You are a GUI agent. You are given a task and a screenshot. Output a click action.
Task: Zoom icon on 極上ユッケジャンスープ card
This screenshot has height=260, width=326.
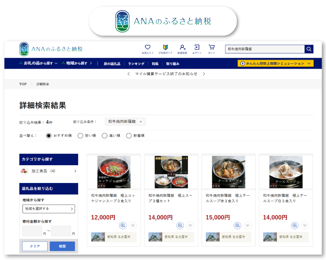click(x=123, y=225)
